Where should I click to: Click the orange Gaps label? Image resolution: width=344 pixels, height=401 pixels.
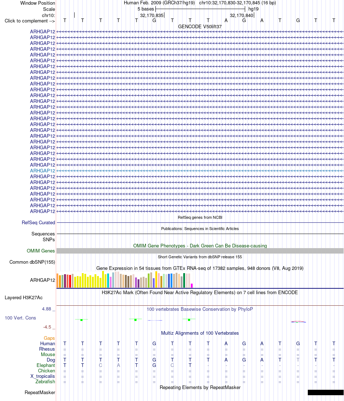pyautogui.click(x=49, y=338)
